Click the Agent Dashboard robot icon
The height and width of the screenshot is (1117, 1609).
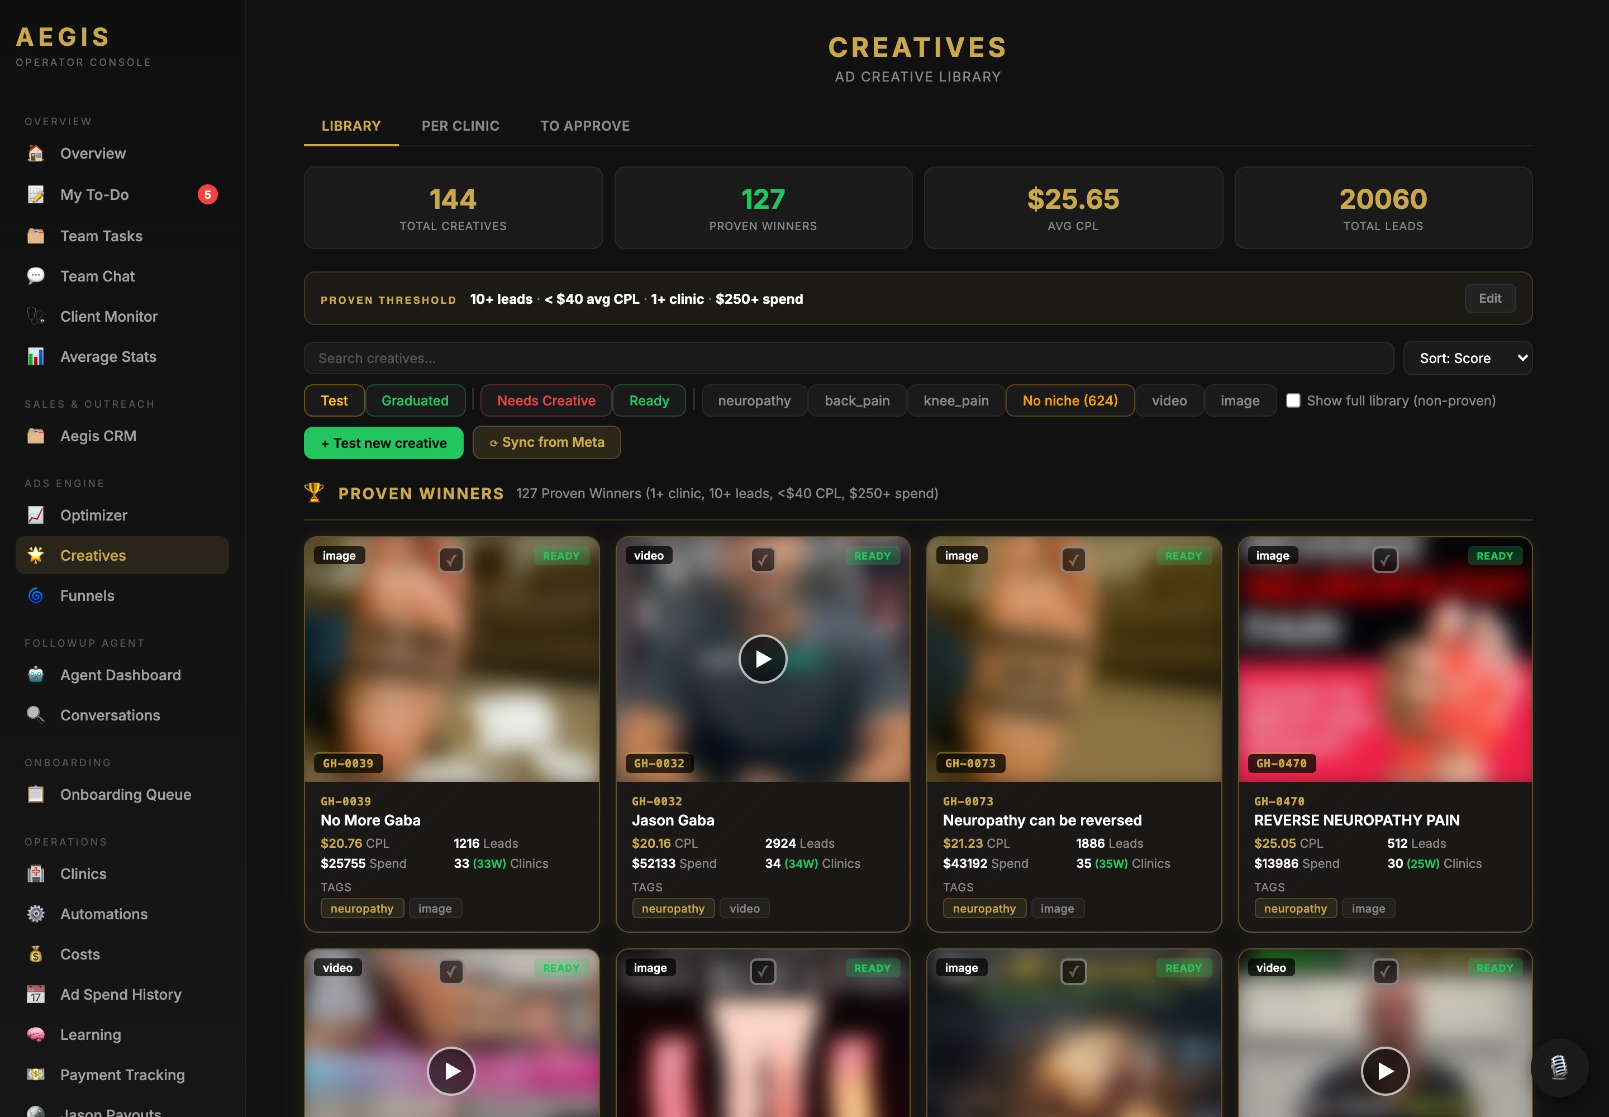coord(36,675)
